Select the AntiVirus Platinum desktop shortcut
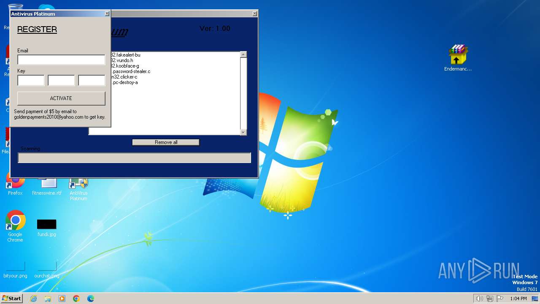The width and height of the screenshot is (540, 304). click(78, 189)
